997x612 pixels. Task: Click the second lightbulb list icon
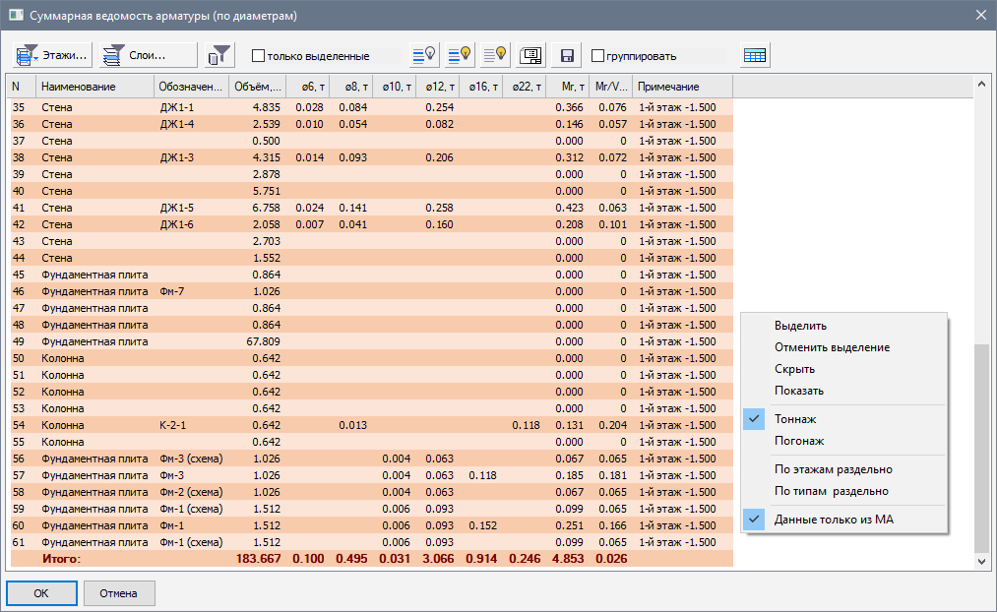pos(460,56)
